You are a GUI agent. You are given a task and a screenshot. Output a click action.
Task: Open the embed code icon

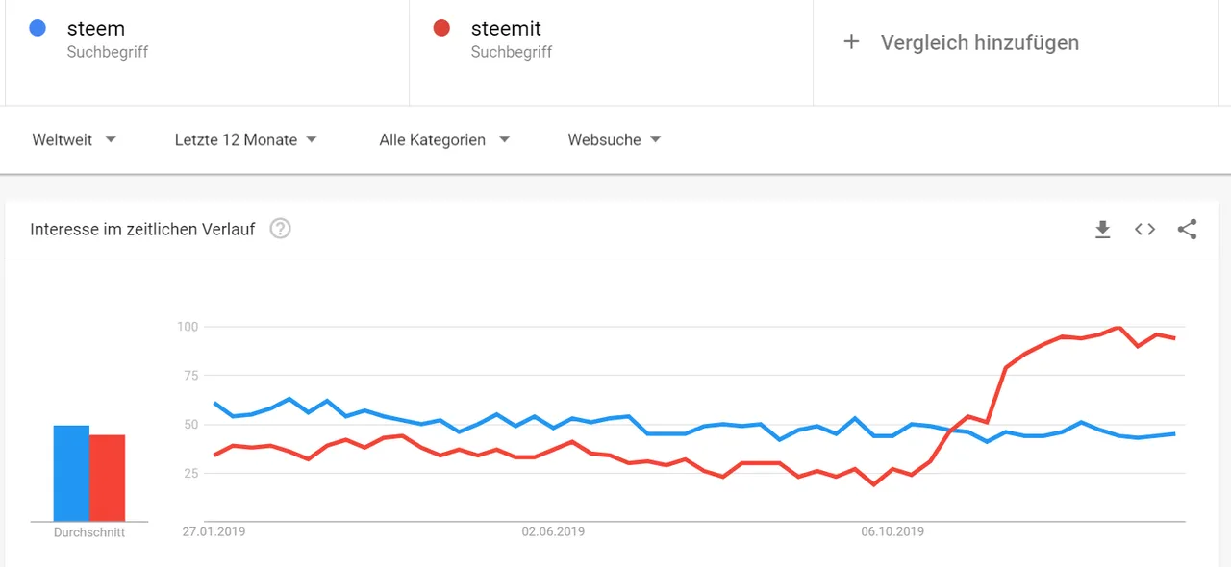coord(1144,230)
